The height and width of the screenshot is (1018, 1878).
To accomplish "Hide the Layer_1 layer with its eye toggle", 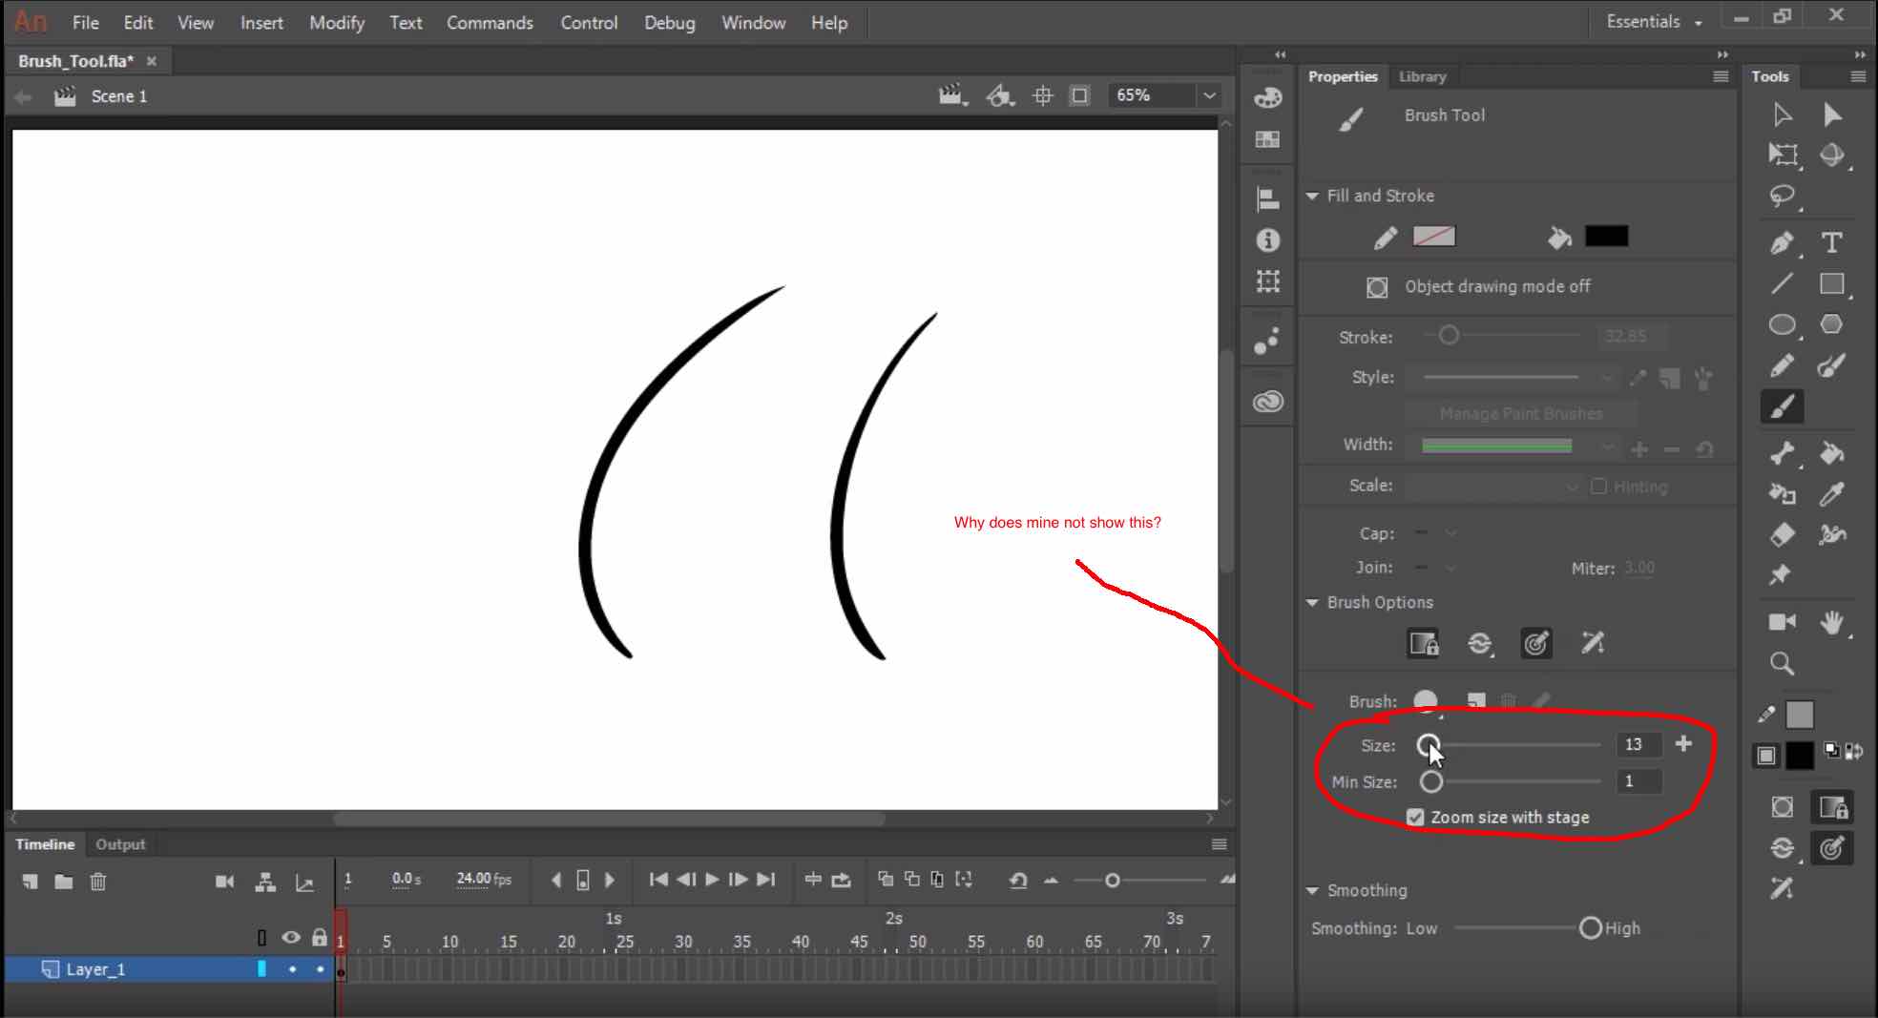I will pyautogui.click(x=291, y=968).
